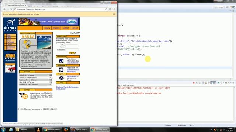
Task: Click the Tip #93 graphic
Action: 24,96
